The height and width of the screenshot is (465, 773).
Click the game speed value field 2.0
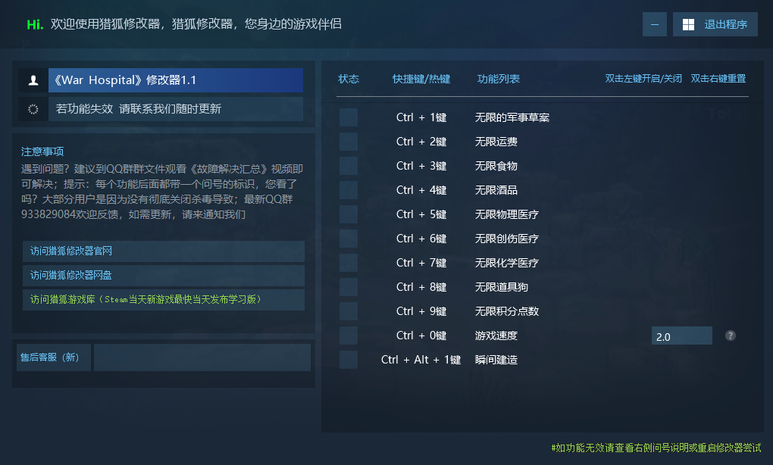[682, 336]
